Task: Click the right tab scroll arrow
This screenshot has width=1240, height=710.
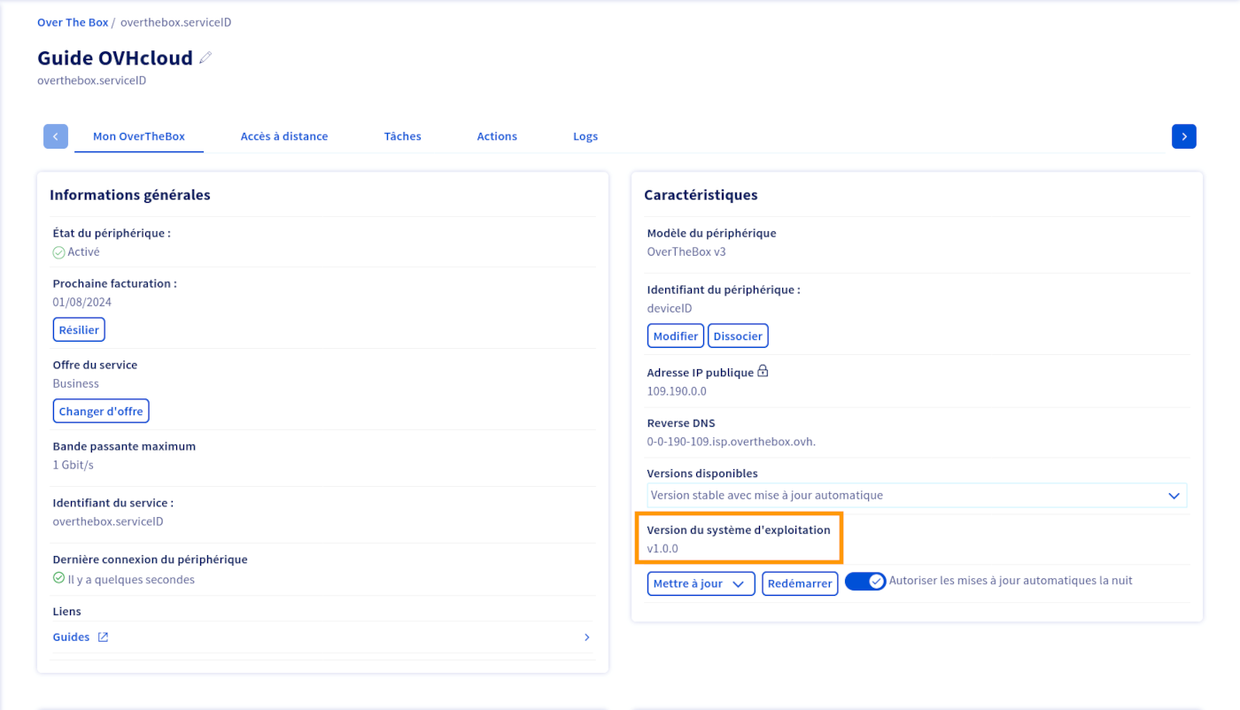Action: [1183, 136]
